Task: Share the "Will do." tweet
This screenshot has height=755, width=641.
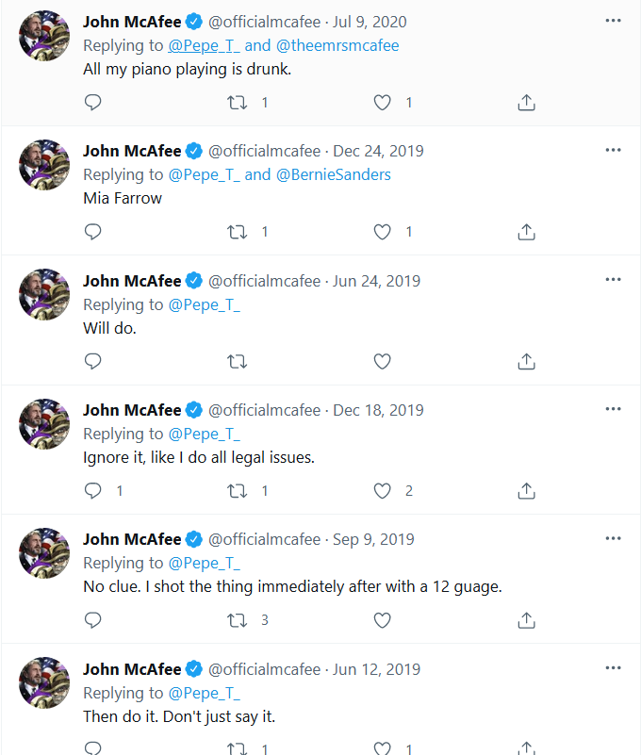Action: (x=527, y=361)
